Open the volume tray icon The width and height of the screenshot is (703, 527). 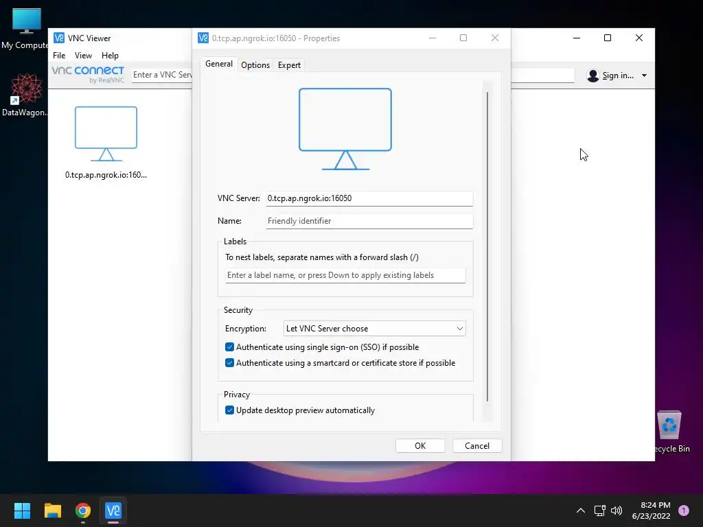coord(616,511)
